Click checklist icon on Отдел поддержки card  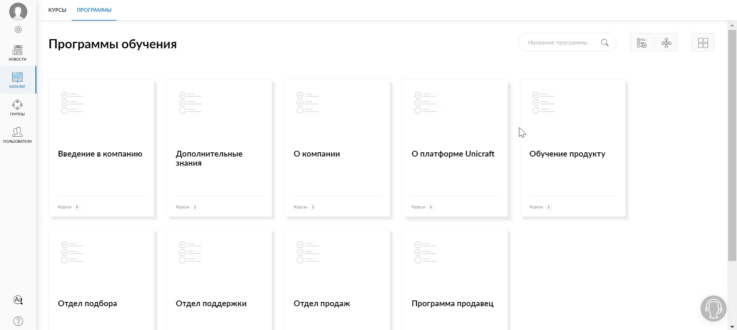[x=190, y=252]
